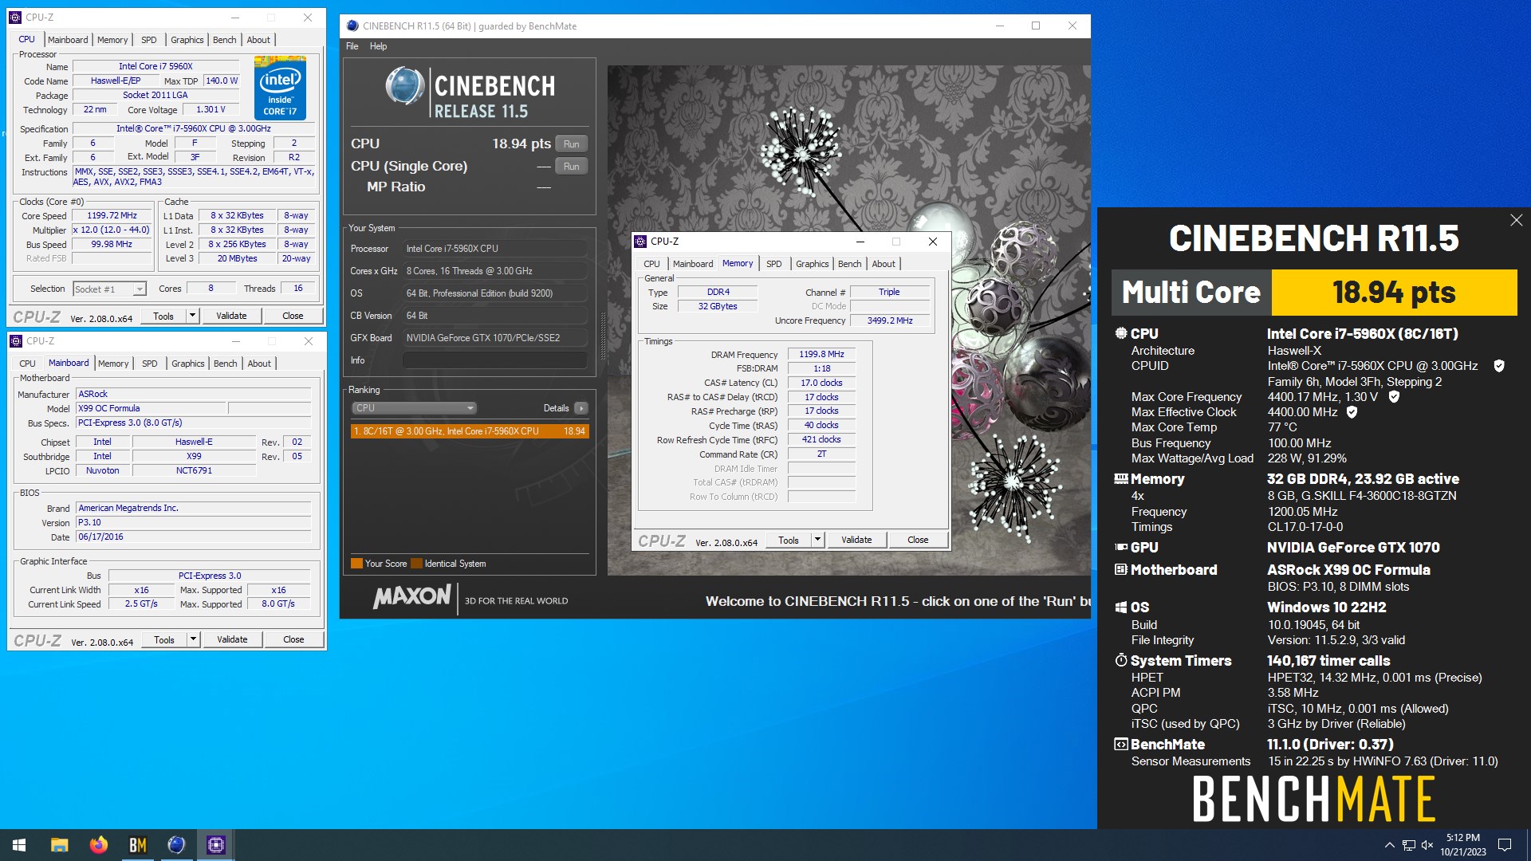Open the CPU ranking dropdown in Cinebench
This screenshot has width=1531, height=861.
(x=414, y=408)
